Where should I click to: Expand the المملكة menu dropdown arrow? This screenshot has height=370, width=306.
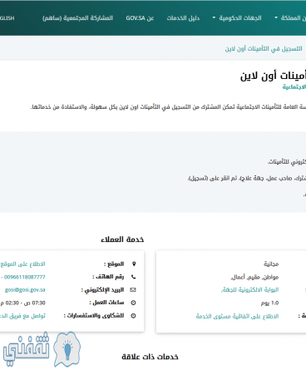pyautogui.click(x=276, y=17)
